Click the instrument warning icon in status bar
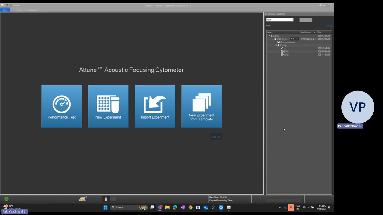This screenshot has height=215, width=383. (x=83, y=199)
